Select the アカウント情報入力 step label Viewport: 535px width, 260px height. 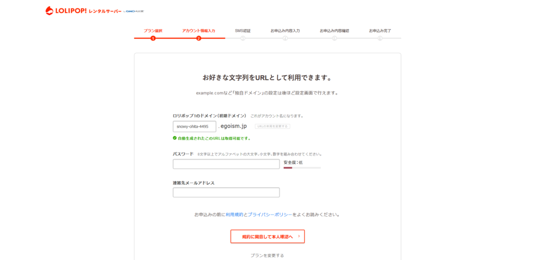(199, 31)
